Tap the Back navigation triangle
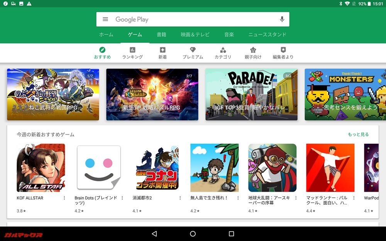The height and width of the screenshot is (241, 386). 154,233
